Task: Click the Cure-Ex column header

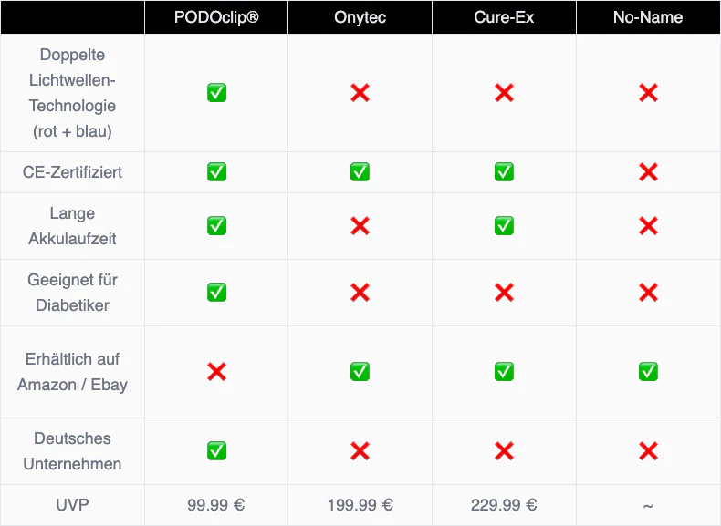Action: tap(504, 17)
